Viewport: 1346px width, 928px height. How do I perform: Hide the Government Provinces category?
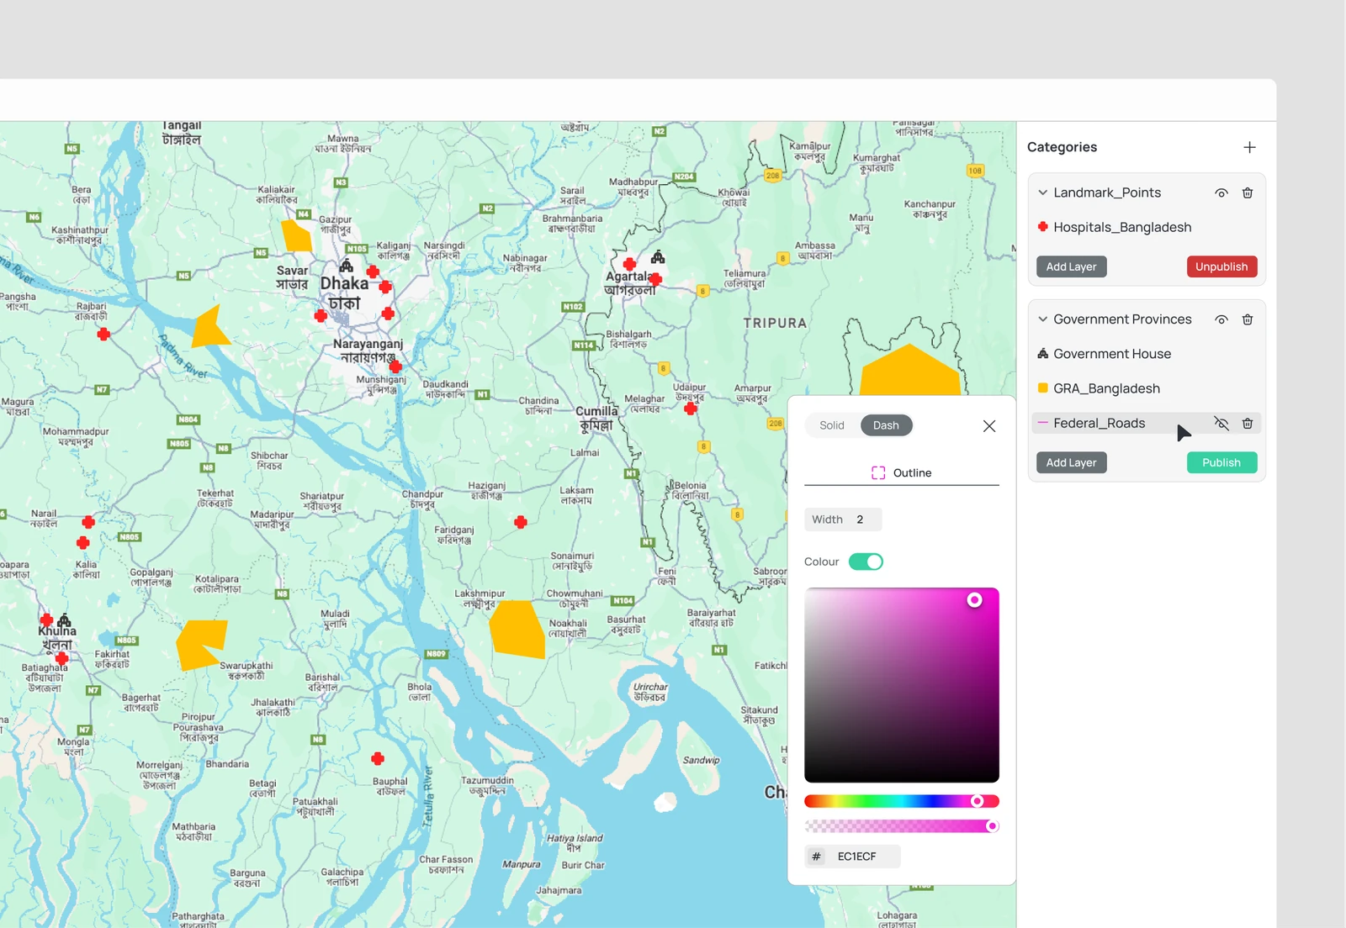(1221, 319)
